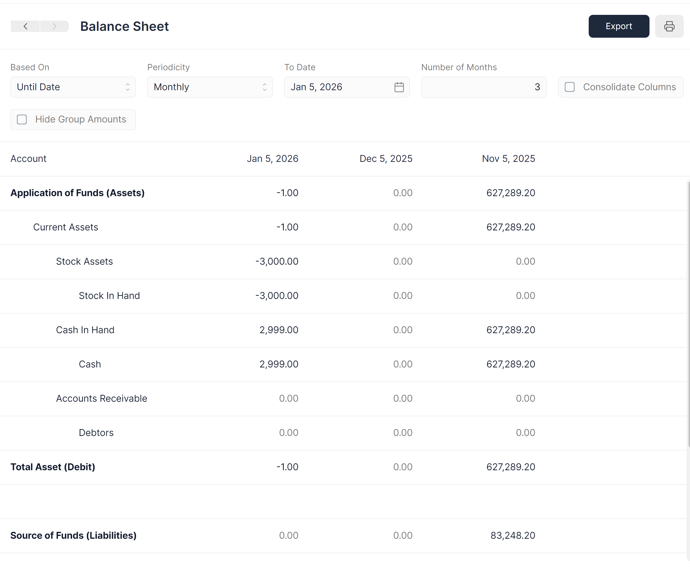Screen dimensions: 690x569
Task: Open the Based On dropdown
Action: 73,87
